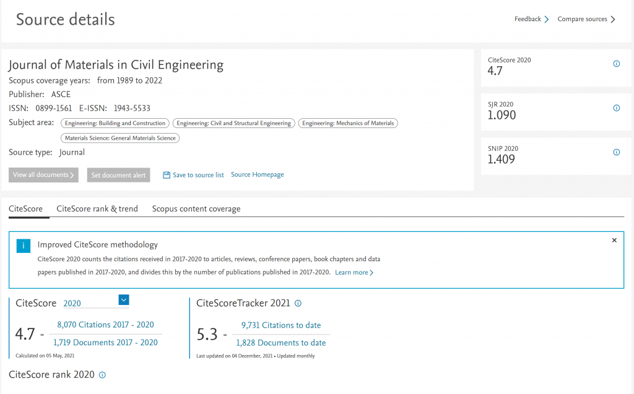This screenshot has height=394, width=634.
Task: Click the SJR 2020 info icon
Action: click(616, 108)
